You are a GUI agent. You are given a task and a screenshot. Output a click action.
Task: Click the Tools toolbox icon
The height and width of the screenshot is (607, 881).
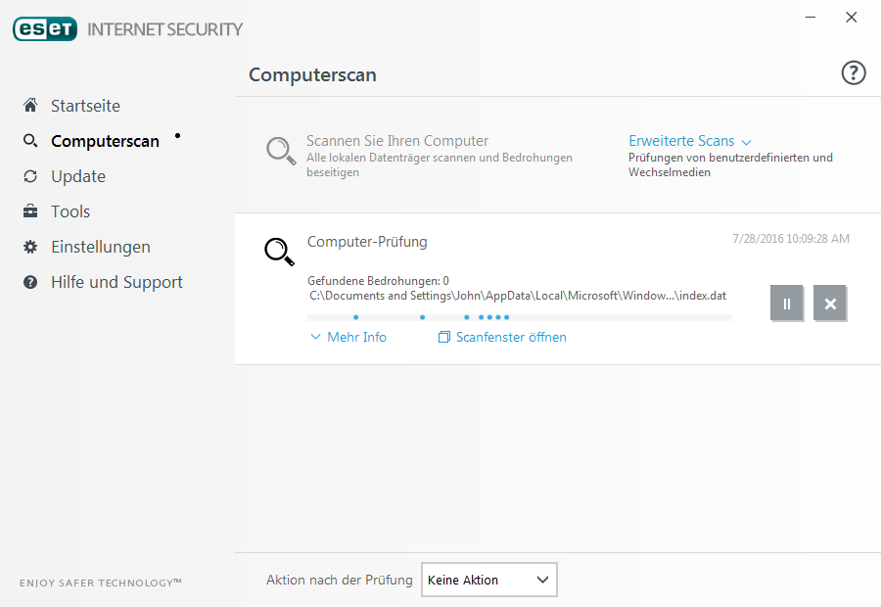pos(30,211)
